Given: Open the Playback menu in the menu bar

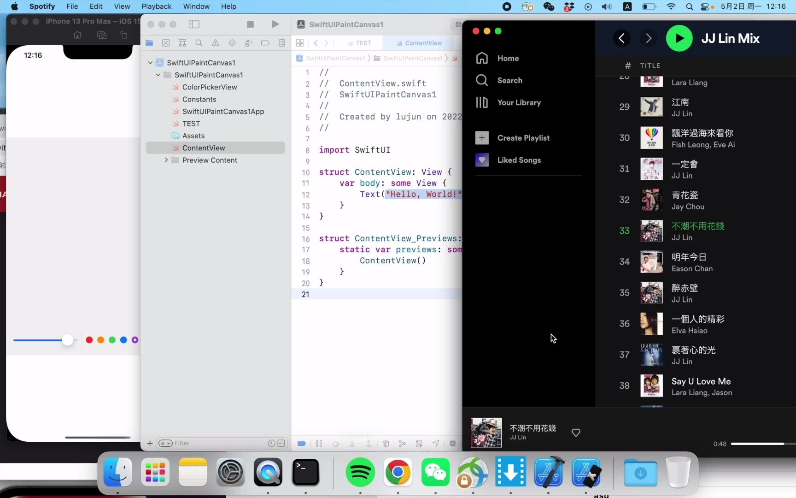Looking at the screenshot, I should (156, 6).
